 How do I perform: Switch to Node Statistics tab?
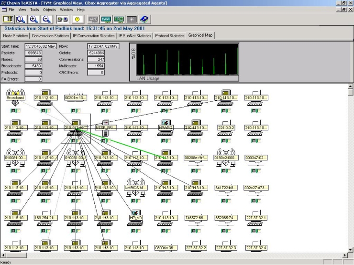point(15,36)
